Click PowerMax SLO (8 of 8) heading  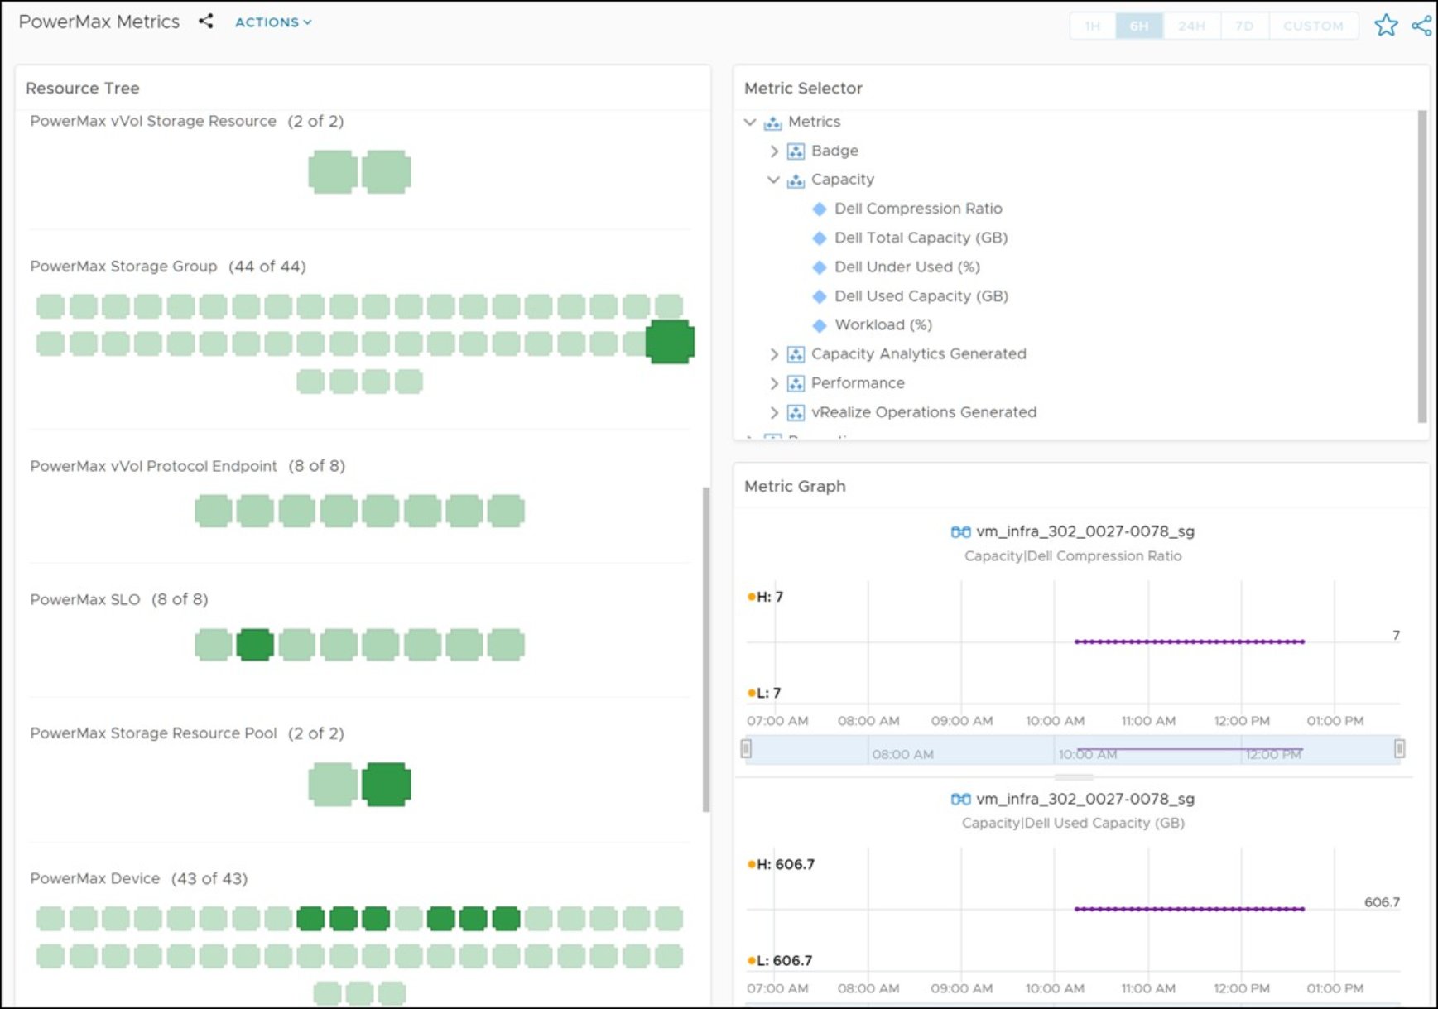tap(119, 599)
